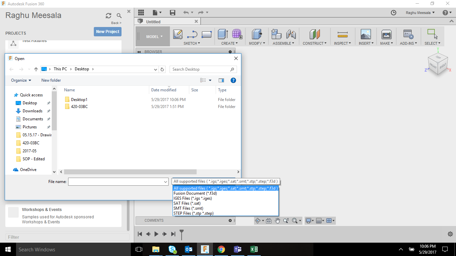Go up one folder level

[x=36, y=69]
